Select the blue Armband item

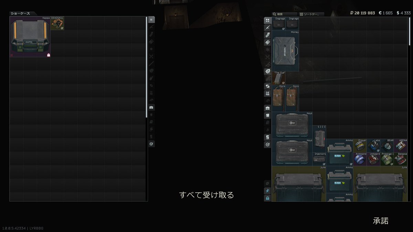click(360, 159)
